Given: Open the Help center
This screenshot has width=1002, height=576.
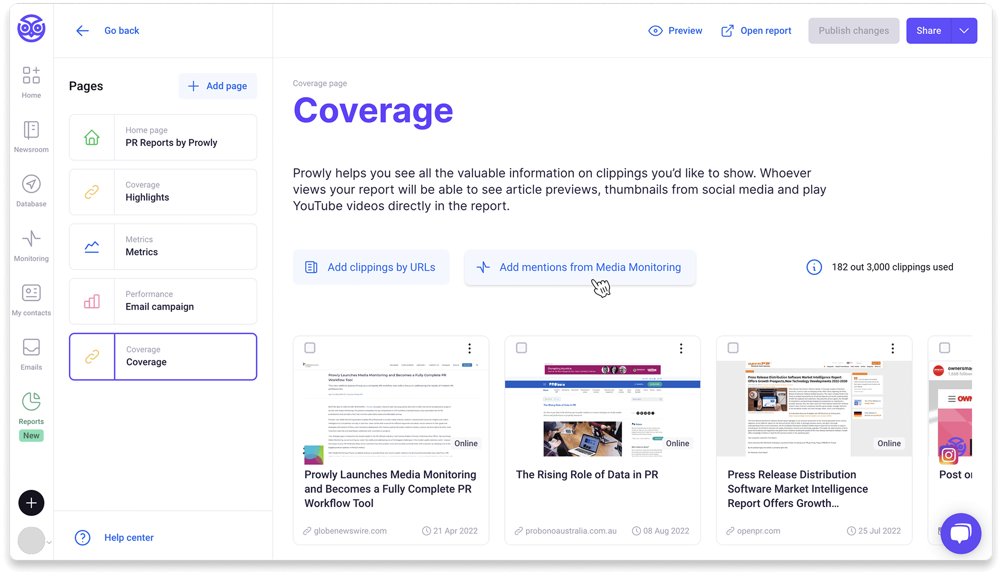Looking at the screenshot, I should point(128,537).
